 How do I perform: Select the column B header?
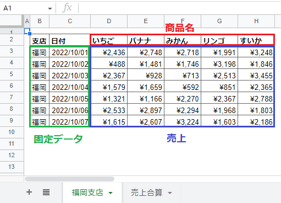pyautogui.click(x=40, y=22)
